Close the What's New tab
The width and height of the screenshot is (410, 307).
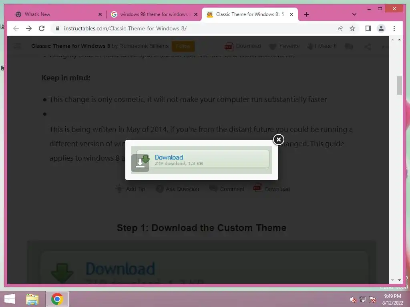(100, 15)
